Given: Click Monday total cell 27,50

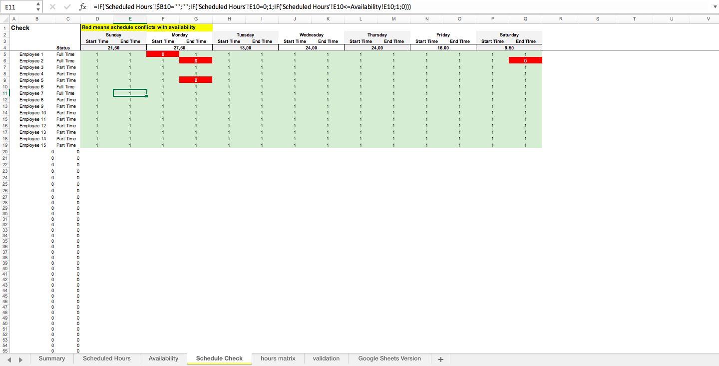Looking at the screenshot, I should (179, 48).
